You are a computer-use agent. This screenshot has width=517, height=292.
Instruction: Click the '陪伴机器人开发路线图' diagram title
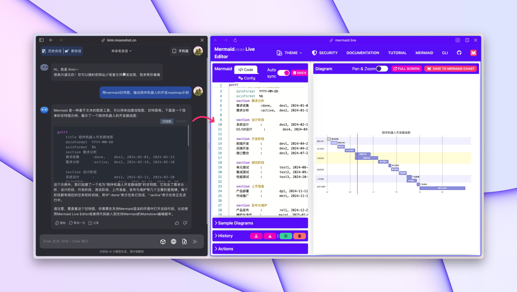396,132
